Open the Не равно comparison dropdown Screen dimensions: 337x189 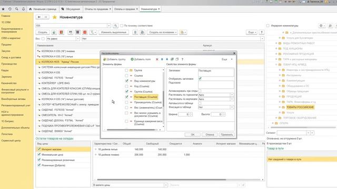pos(78,39)
